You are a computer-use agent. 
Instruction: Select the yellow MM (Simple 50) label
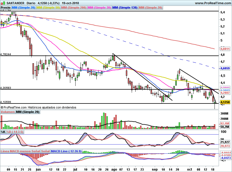48,7
